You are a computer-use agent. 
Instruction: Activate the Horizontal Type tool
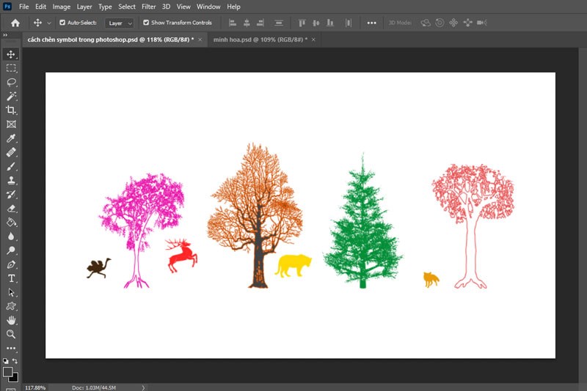11,278
